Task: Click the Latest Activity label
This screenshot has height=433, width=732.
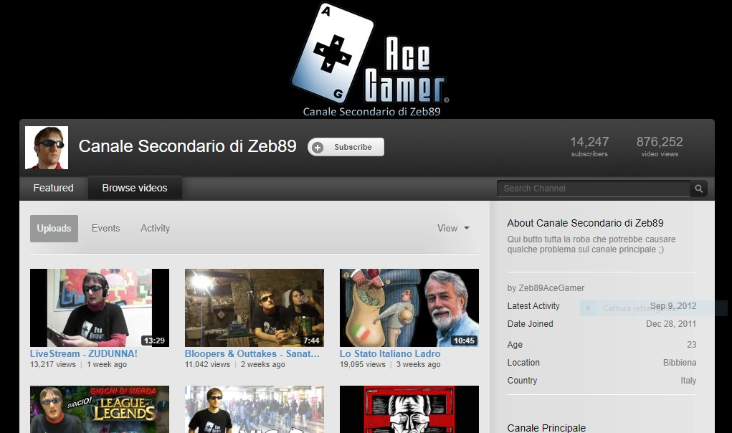Action: (x=533, y=306)
